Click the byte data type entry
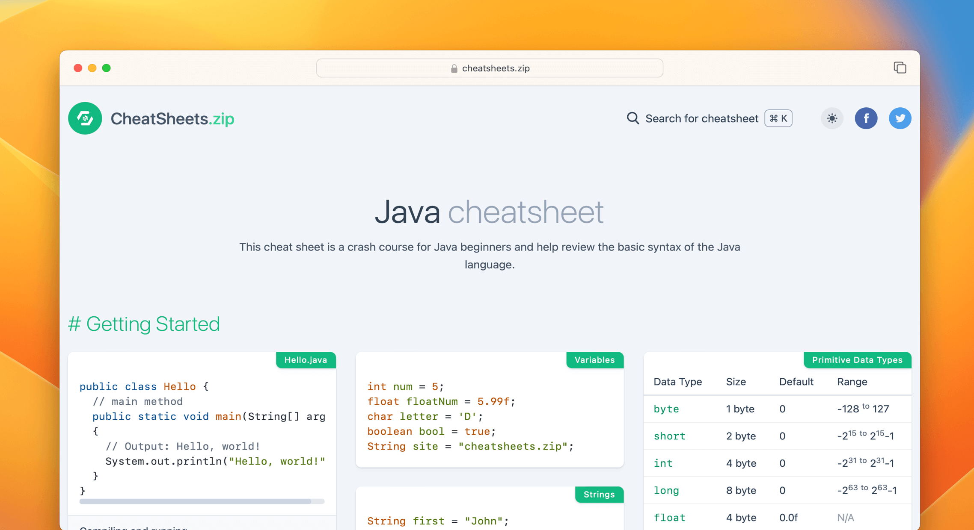The height and width of the screenshot is (530, 974). pos(666,409)
